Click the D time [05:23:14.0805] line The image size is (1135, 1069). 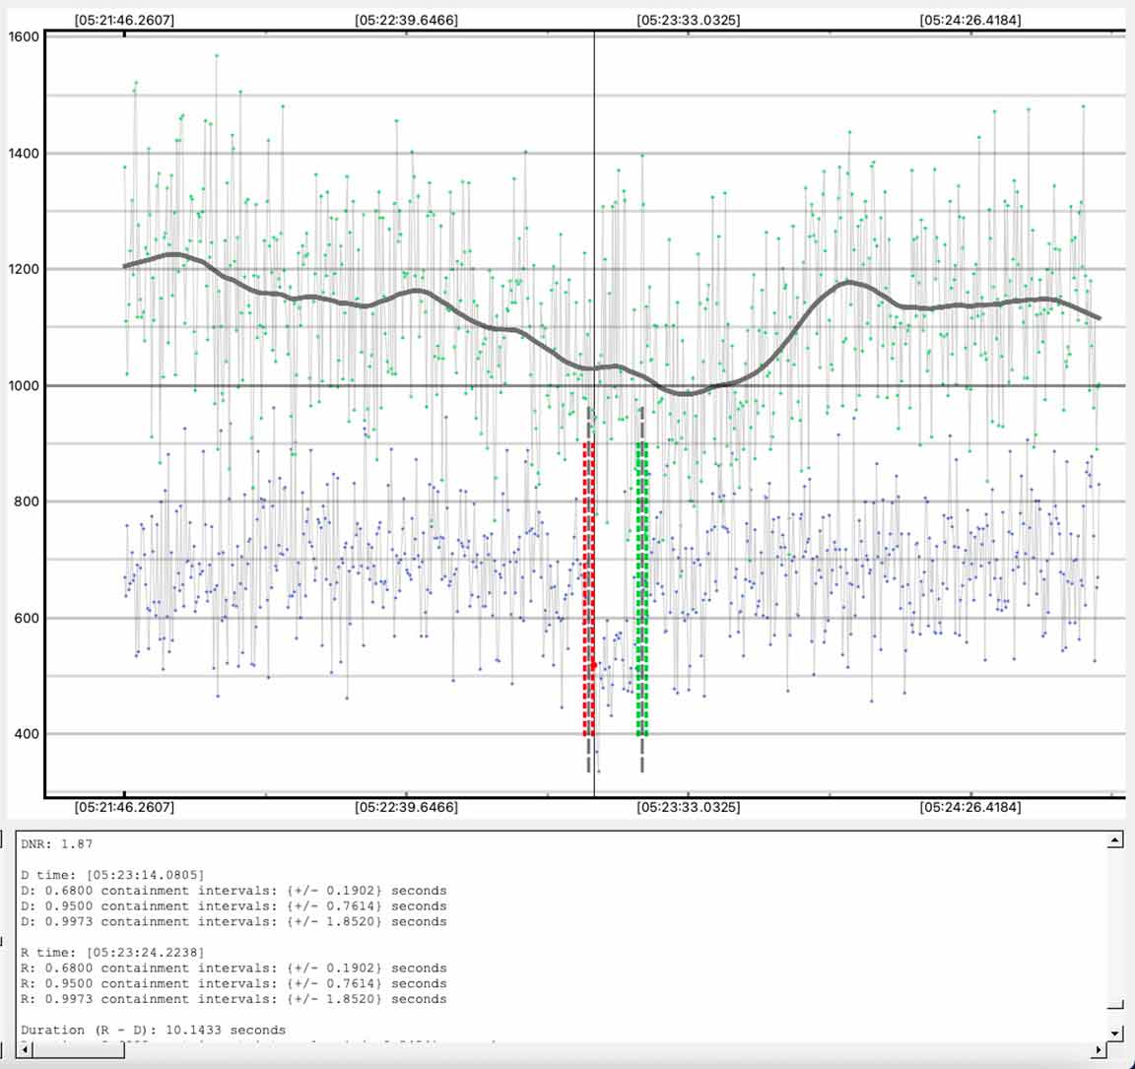[x=112, y=875]
